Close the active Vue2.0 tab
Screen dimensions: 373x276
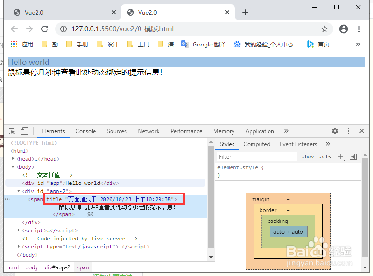tap(227, 12)
